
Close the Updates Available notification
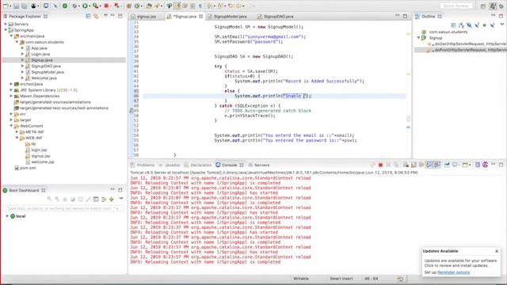497,251
